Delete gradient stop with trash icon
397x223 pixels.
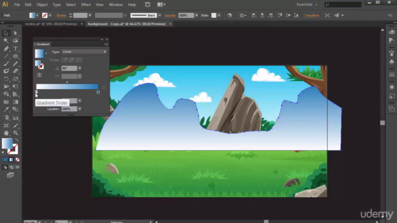[104, 87]
